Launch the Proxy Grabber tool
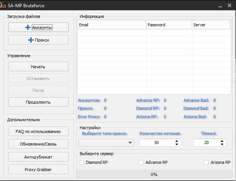The image size is (236, 181). tap(38, 169)
